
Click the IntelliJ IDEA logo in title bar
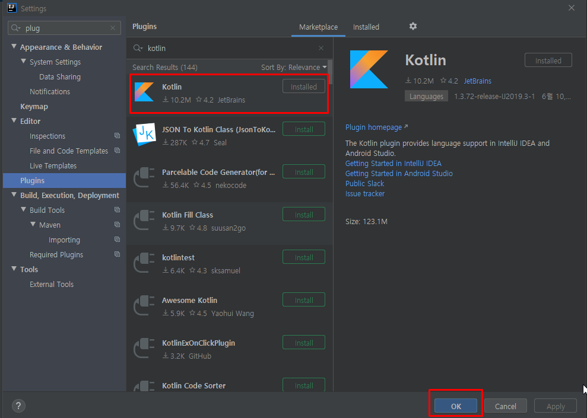pos(12,8)
